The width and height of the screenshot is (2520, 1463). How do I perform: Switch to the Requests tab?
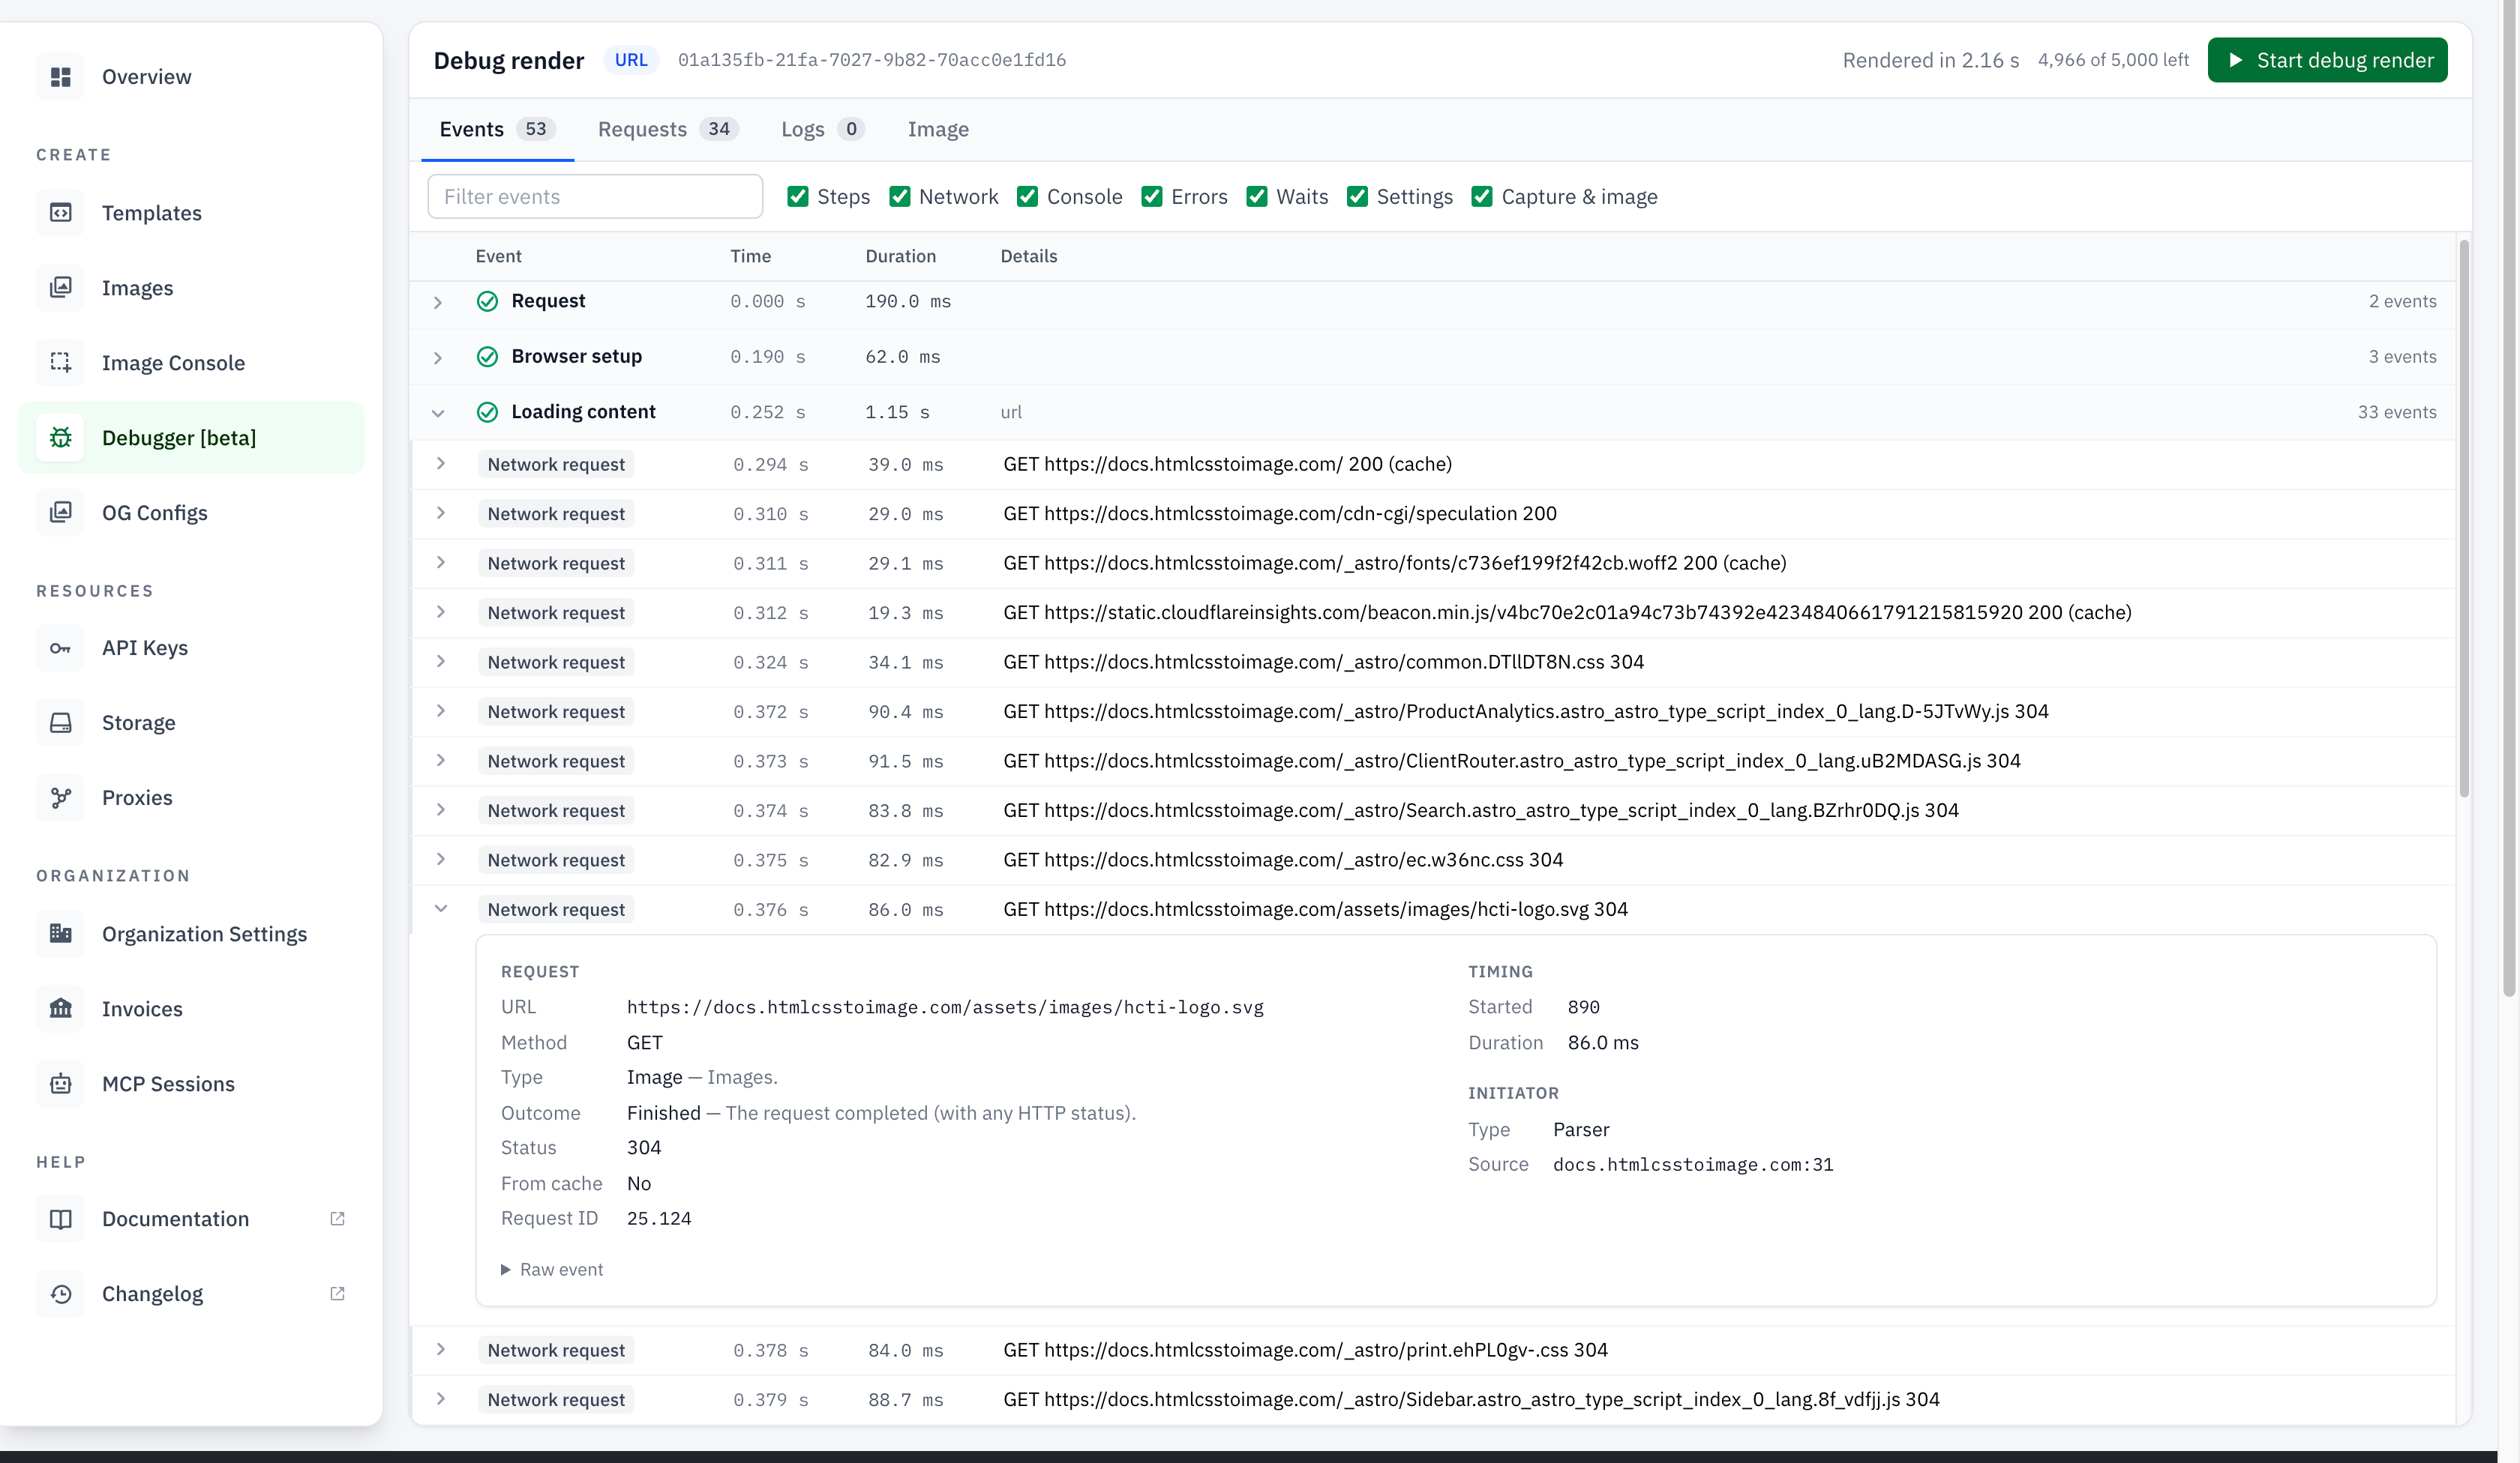pos(668,129)
